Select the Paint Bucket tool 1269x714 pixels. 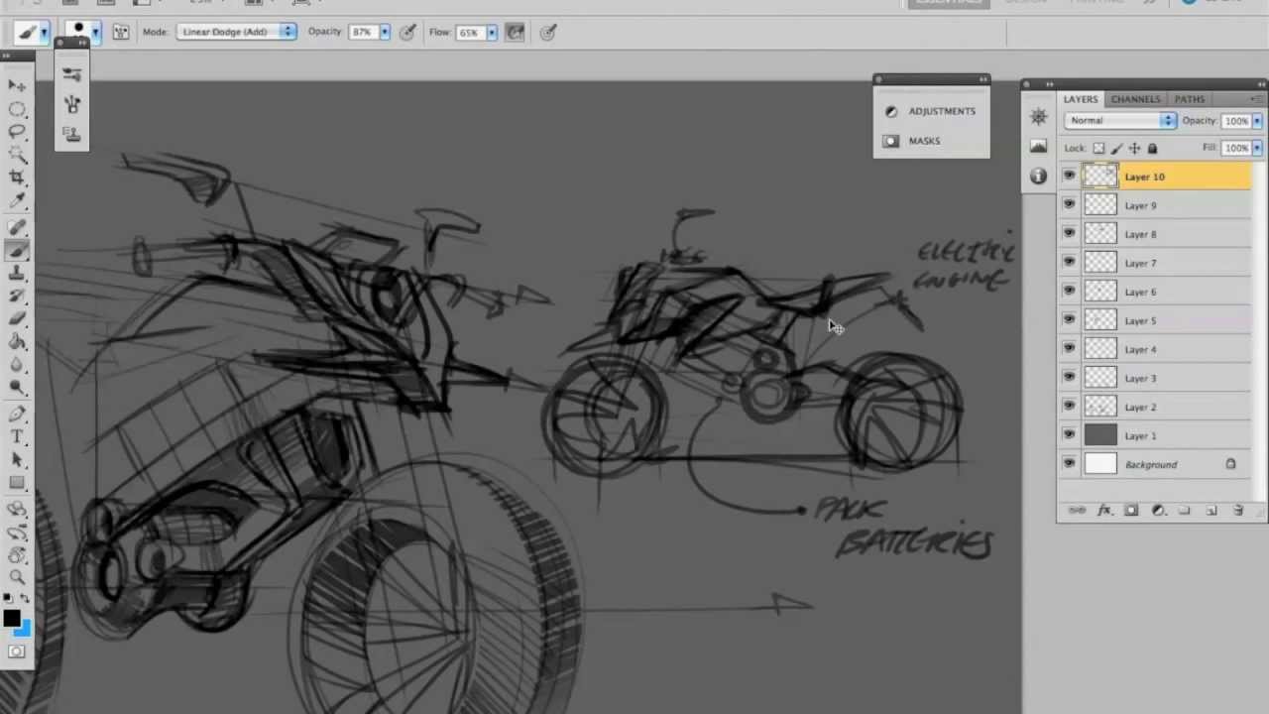17,342
